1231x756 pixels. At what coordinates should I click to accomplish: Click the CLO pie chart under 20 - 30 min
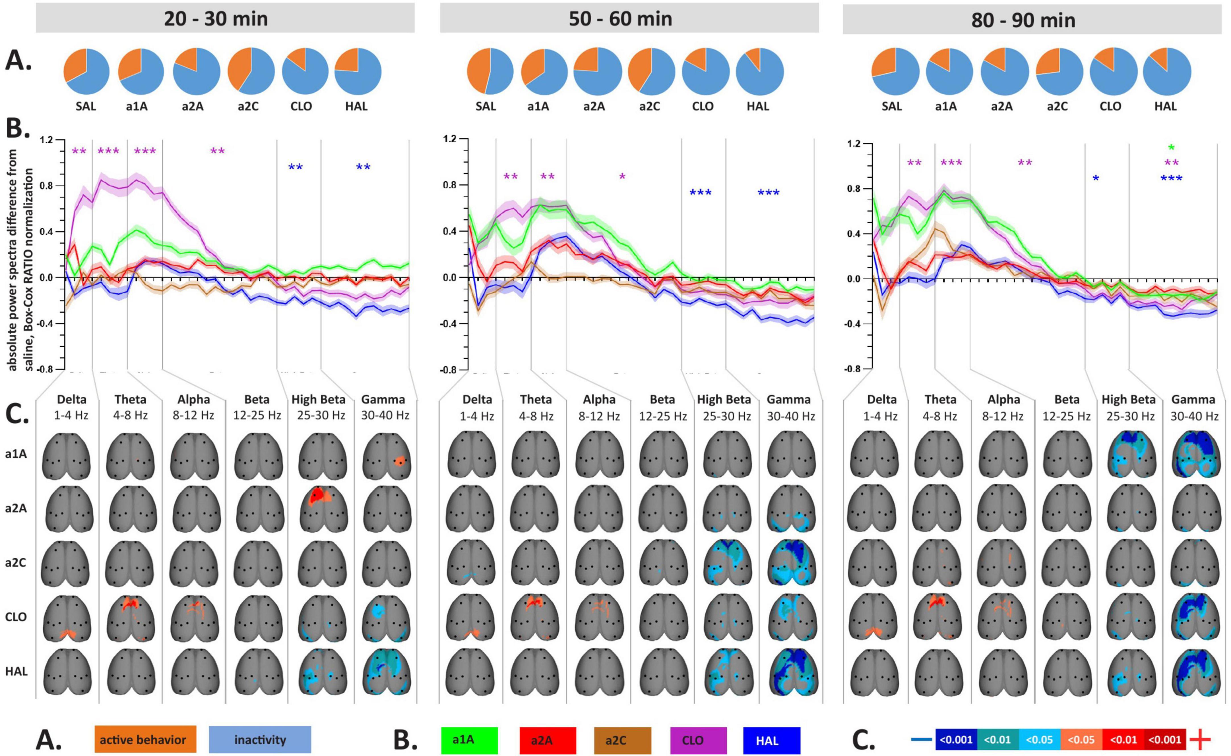pyautogui.click(x=305, y=72)
